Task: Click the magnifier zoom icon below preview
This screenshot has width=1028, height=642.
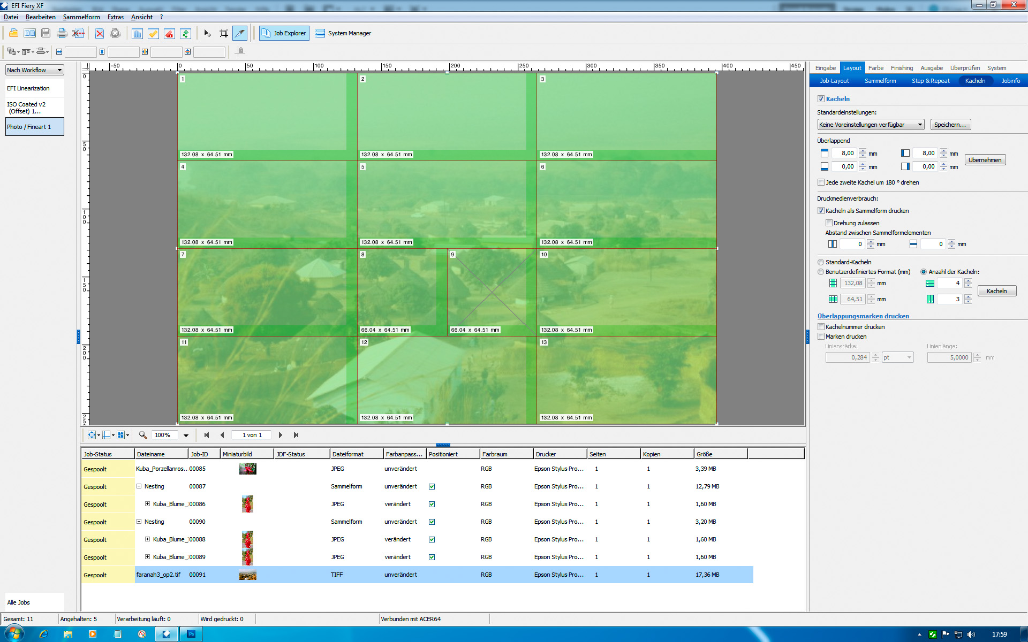Action: point(143,435)
